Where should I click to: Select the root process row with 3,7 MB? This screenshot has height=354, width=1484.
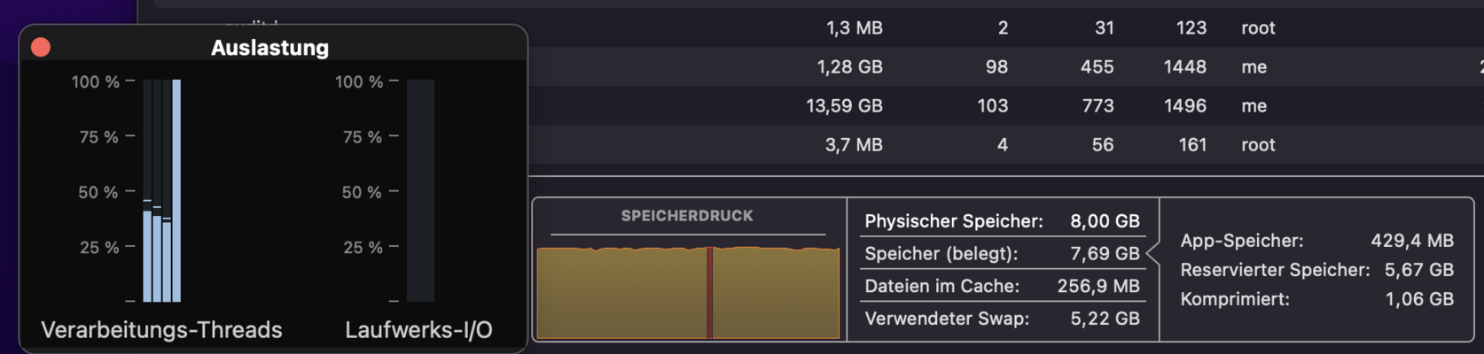1006,144
